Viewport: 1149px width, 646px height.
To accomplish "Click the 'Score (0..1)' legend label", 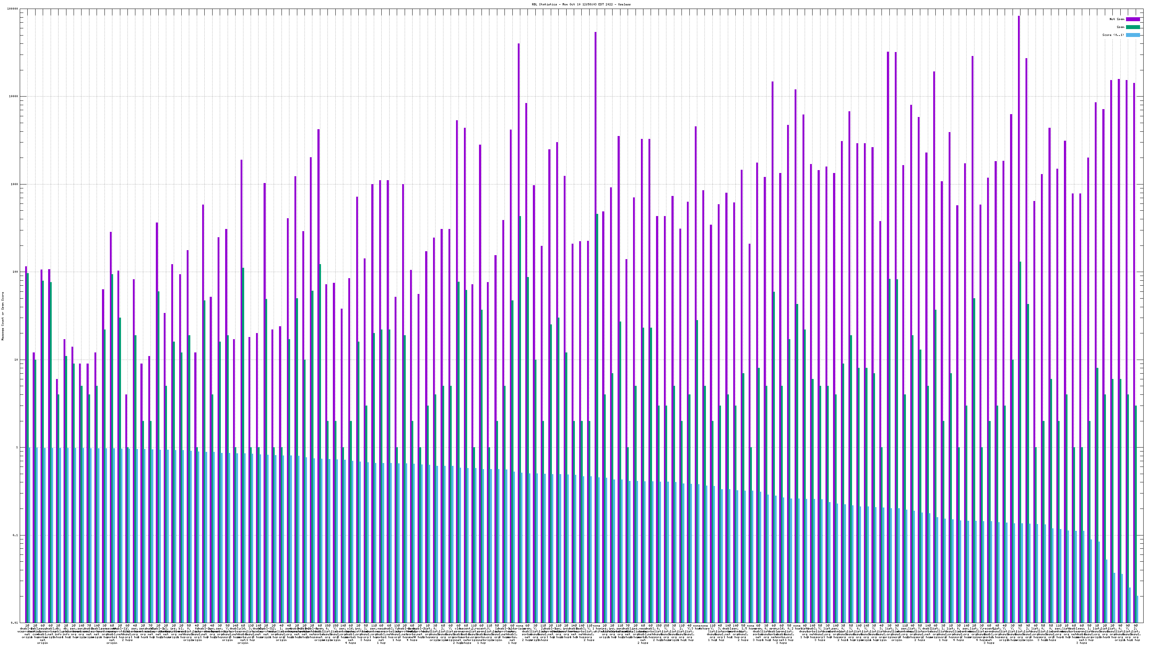I will pyautogui.click(x=1113, y=35).
